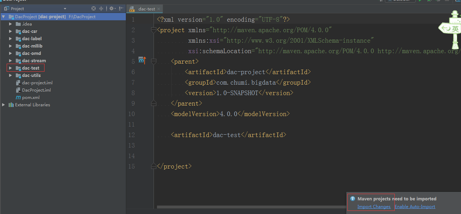This screenshot has height=214, width=461.
Task: Click the Maven notification info icon
Action: click(x=353, y=199)
